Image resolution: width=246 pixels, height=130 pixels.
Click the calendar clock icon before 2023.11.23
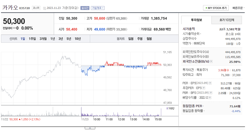45,8
